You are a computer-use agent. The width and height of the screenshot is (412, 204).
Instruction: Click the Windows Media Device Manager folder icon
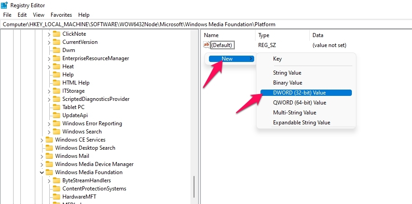coord(49,164)
